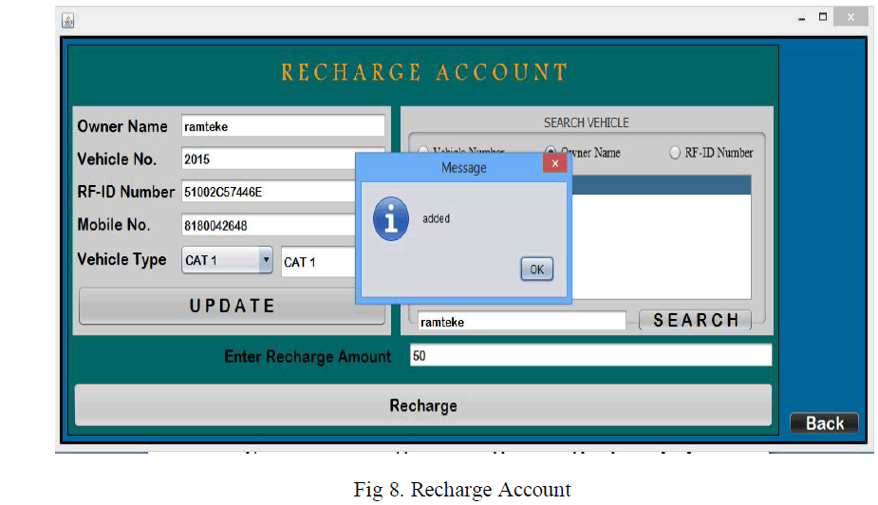Click the search text box beside SEARCH
This screenshot has width=878, height=505.
tap(521, 322)
